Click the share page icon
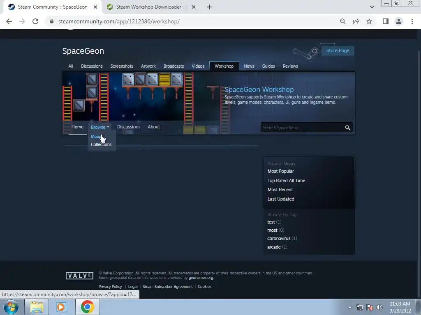421x315 pixels. [x=356, y=21]
